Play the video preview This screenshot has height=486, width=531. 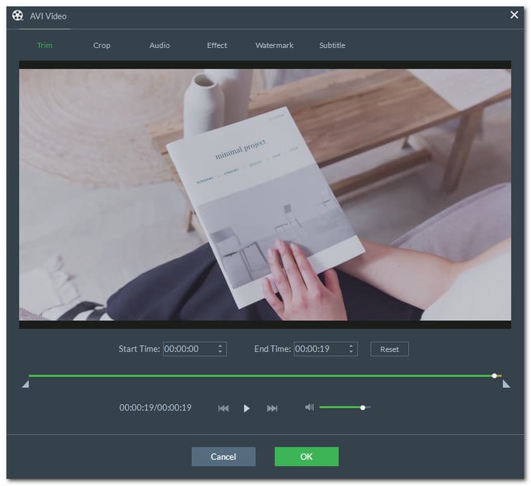click(246, 408)
